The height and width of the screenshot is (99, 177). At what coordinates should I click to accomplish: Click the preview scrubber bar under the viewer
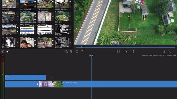point(125,47)
